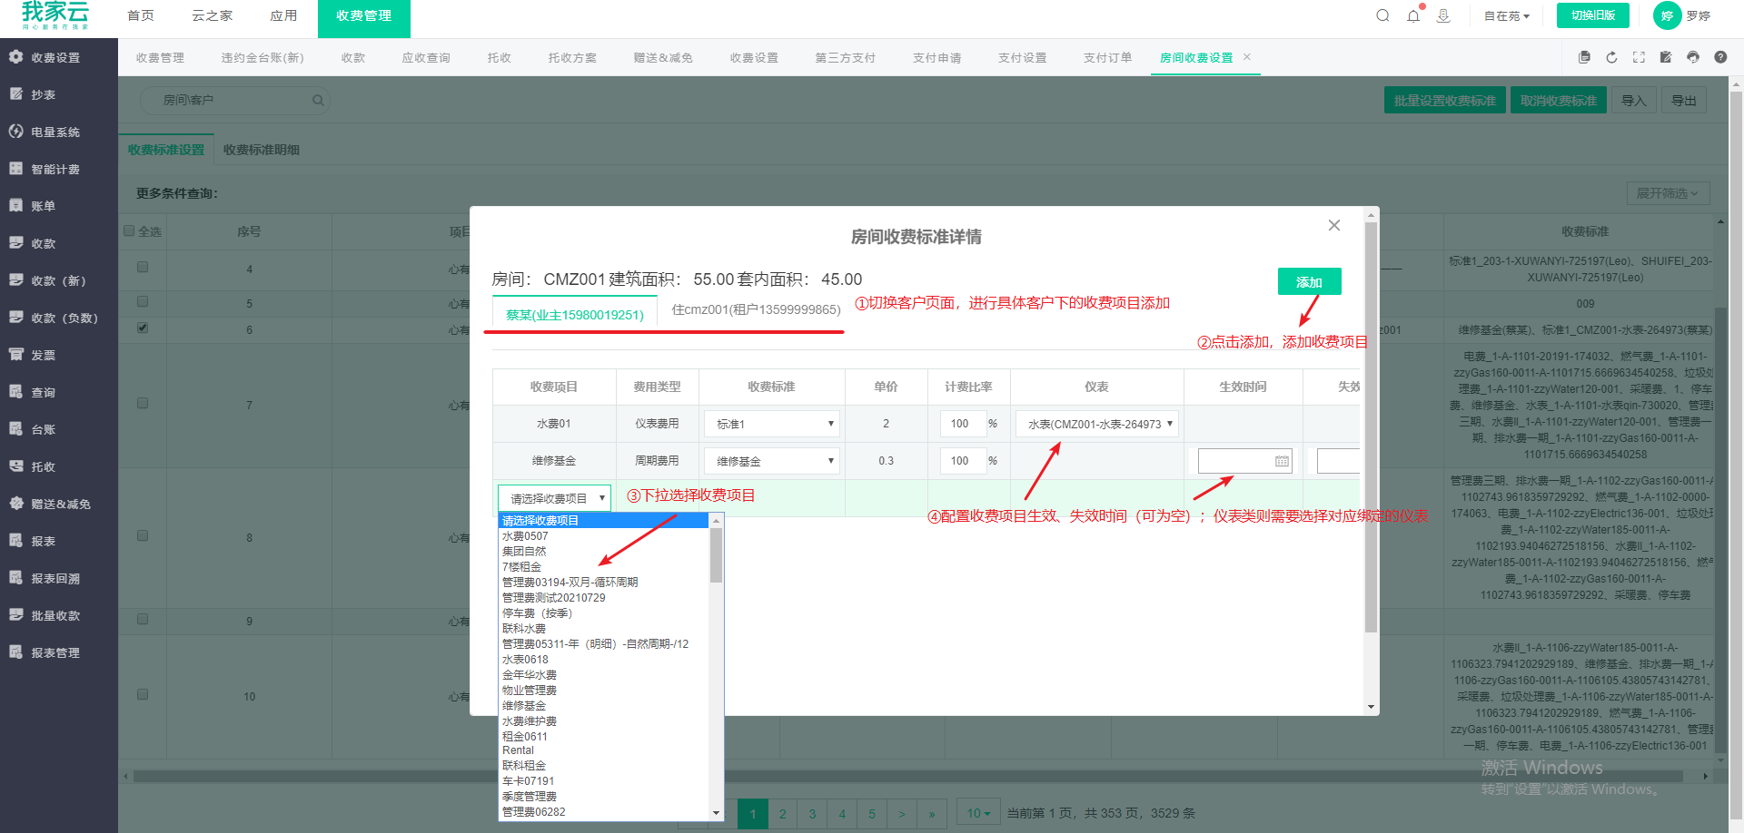Image resolution: width=1744 pixels, height=833 pixels.
Task: Expand the 标准1 收费标准 dropdown
Action: [x=771, y=424]
